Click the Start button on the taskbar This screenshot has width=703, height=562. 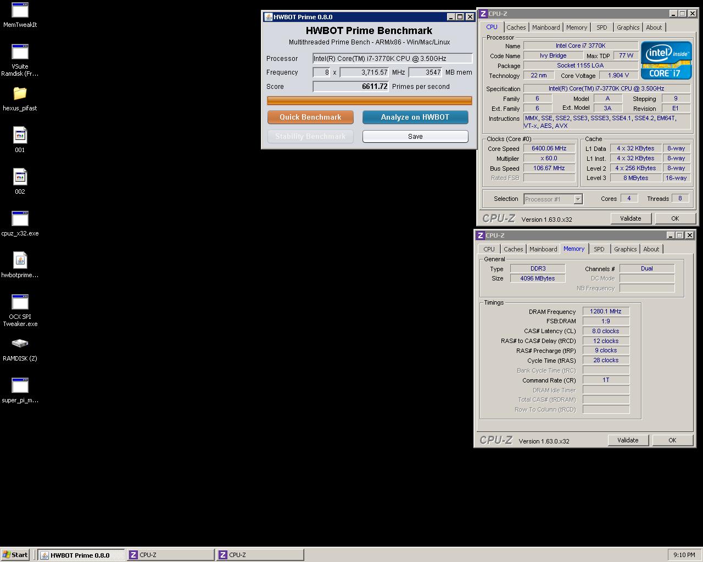(15, 555)
